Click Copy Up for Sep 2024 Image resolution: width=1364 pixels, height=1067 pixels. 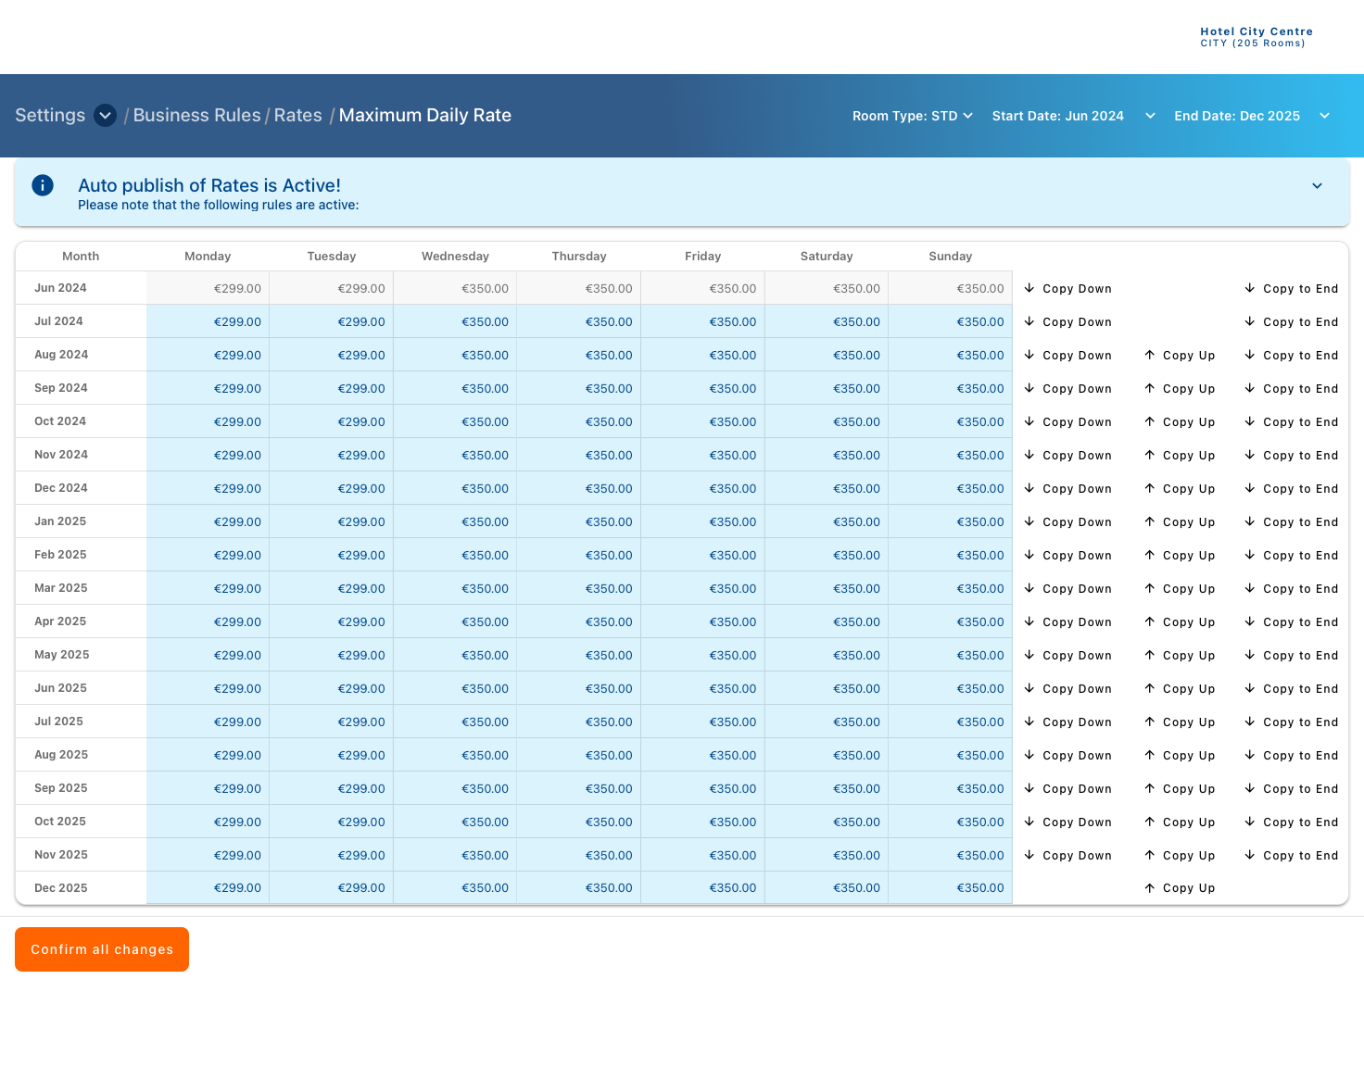tap(1180, 389)
